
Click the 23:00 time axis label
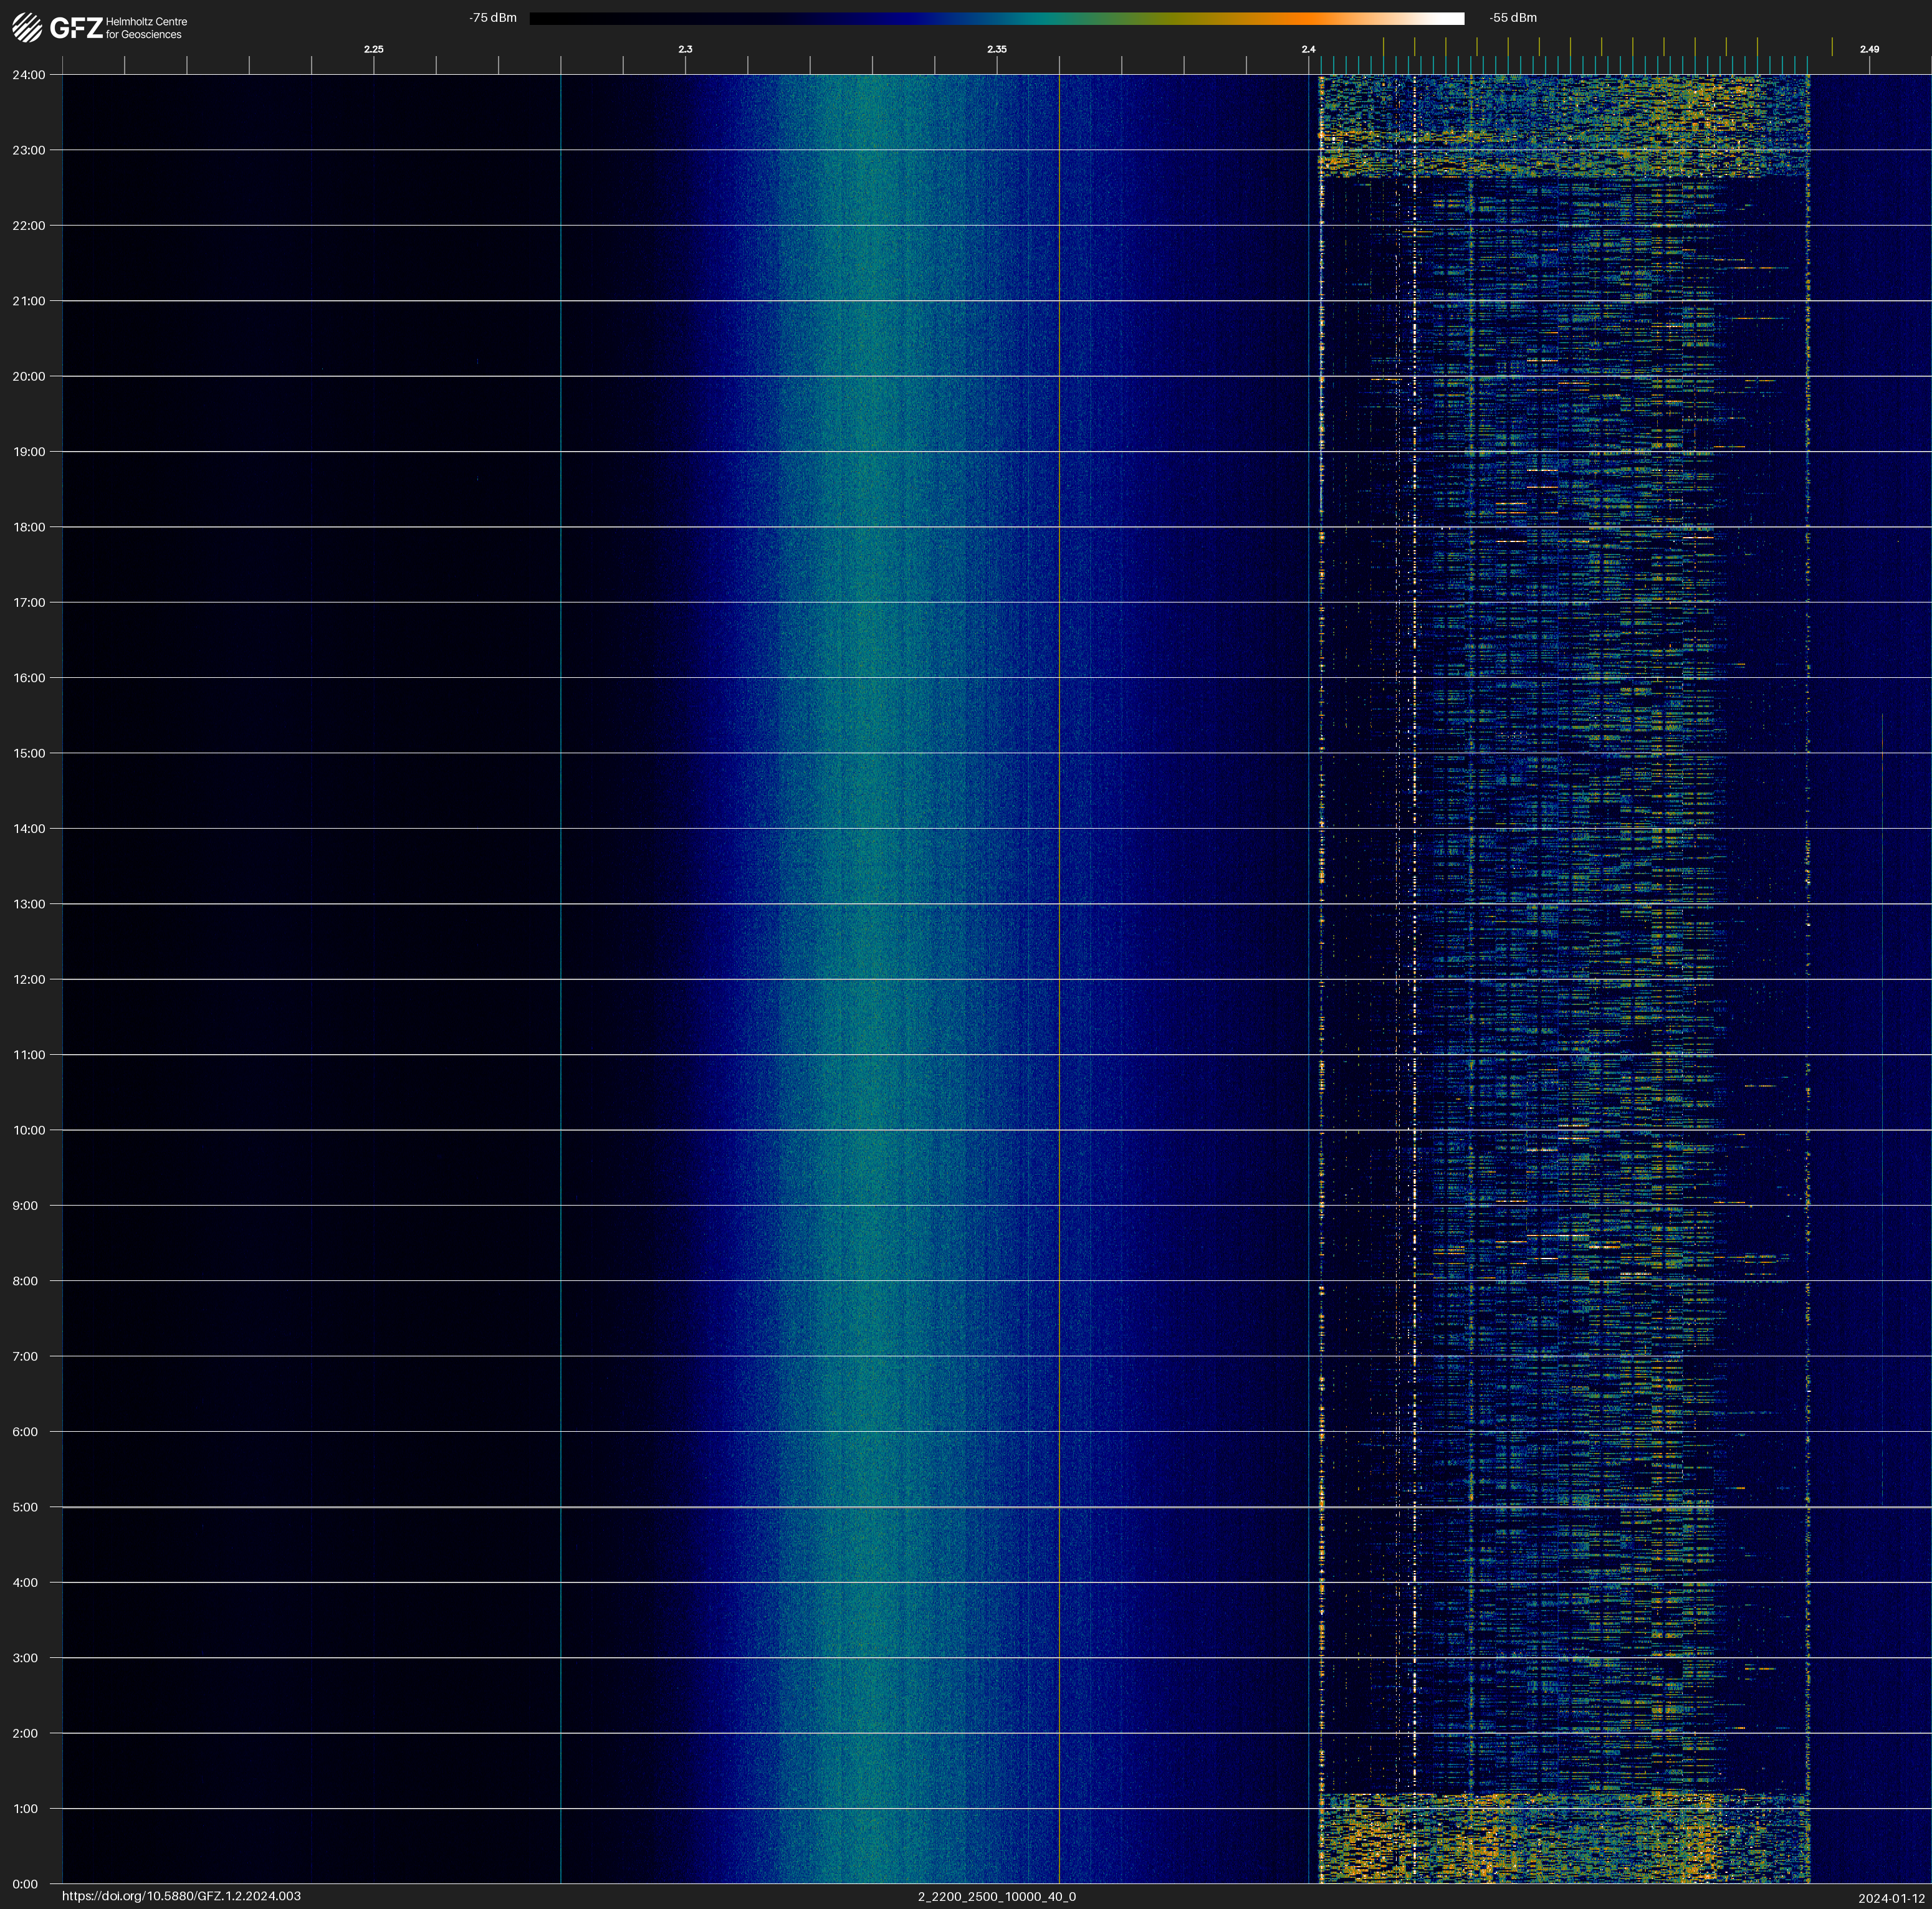pos(29,150)
